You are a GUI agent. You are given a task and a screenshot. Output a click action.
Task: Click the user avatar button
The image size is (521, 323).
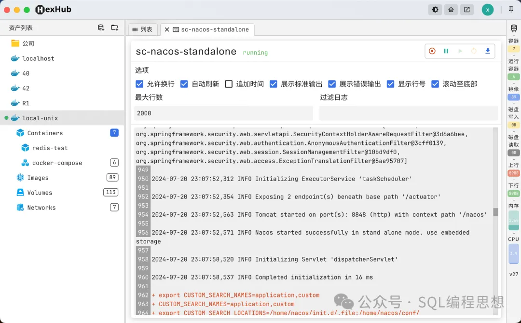(488, 10)
